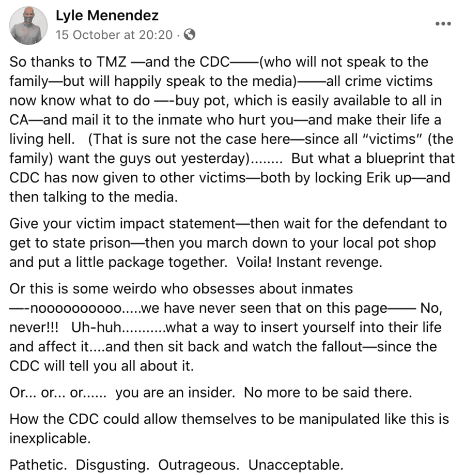The height and width of the screenshot is (475, 465).
Task: Click the word "inexplicable"
Action: (x=49, y=438)
